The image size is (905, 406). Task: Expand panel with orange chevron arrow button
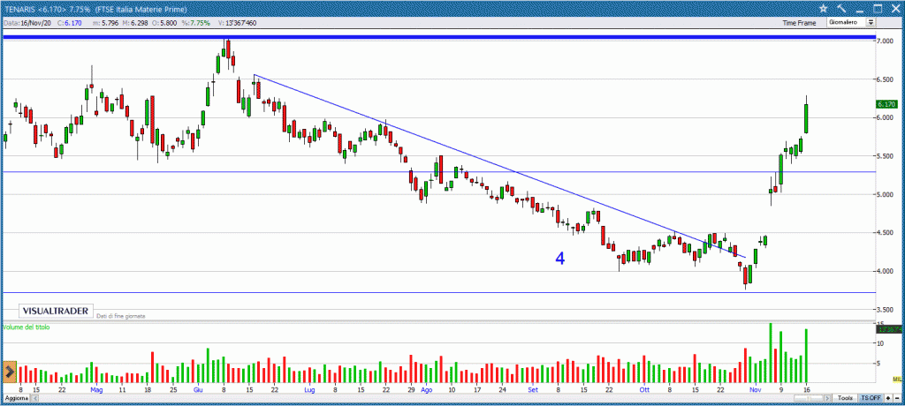pyautogui.click(x=9, y=372)
